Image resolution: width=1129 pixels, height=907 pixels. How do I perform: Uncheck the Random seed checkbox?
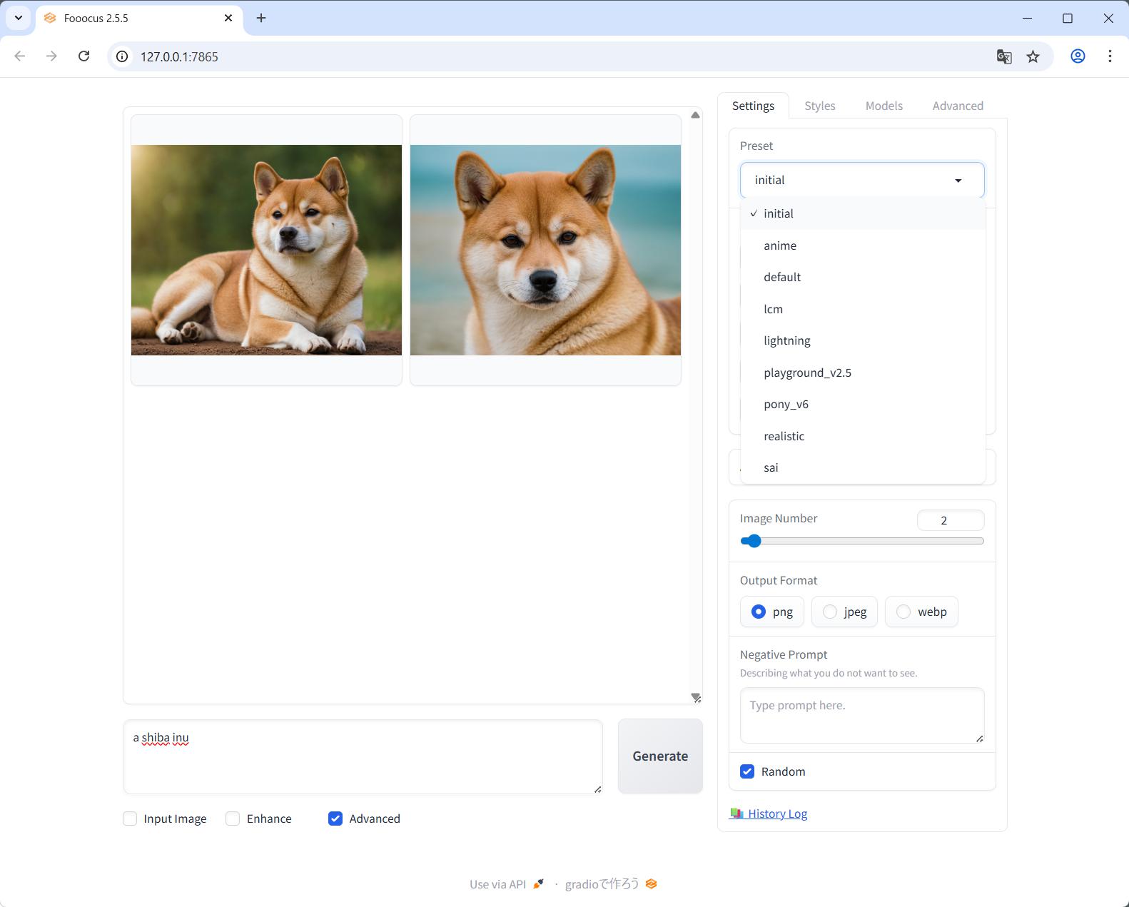coord(747,771)
